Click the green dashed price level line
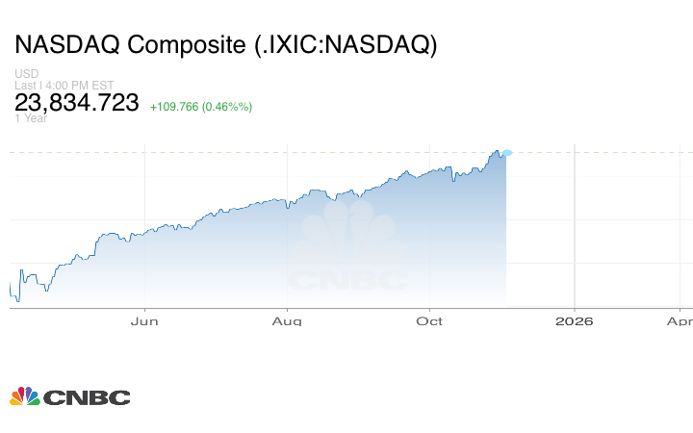This screenshot has width=693, height=433. [x=289, y=152]
